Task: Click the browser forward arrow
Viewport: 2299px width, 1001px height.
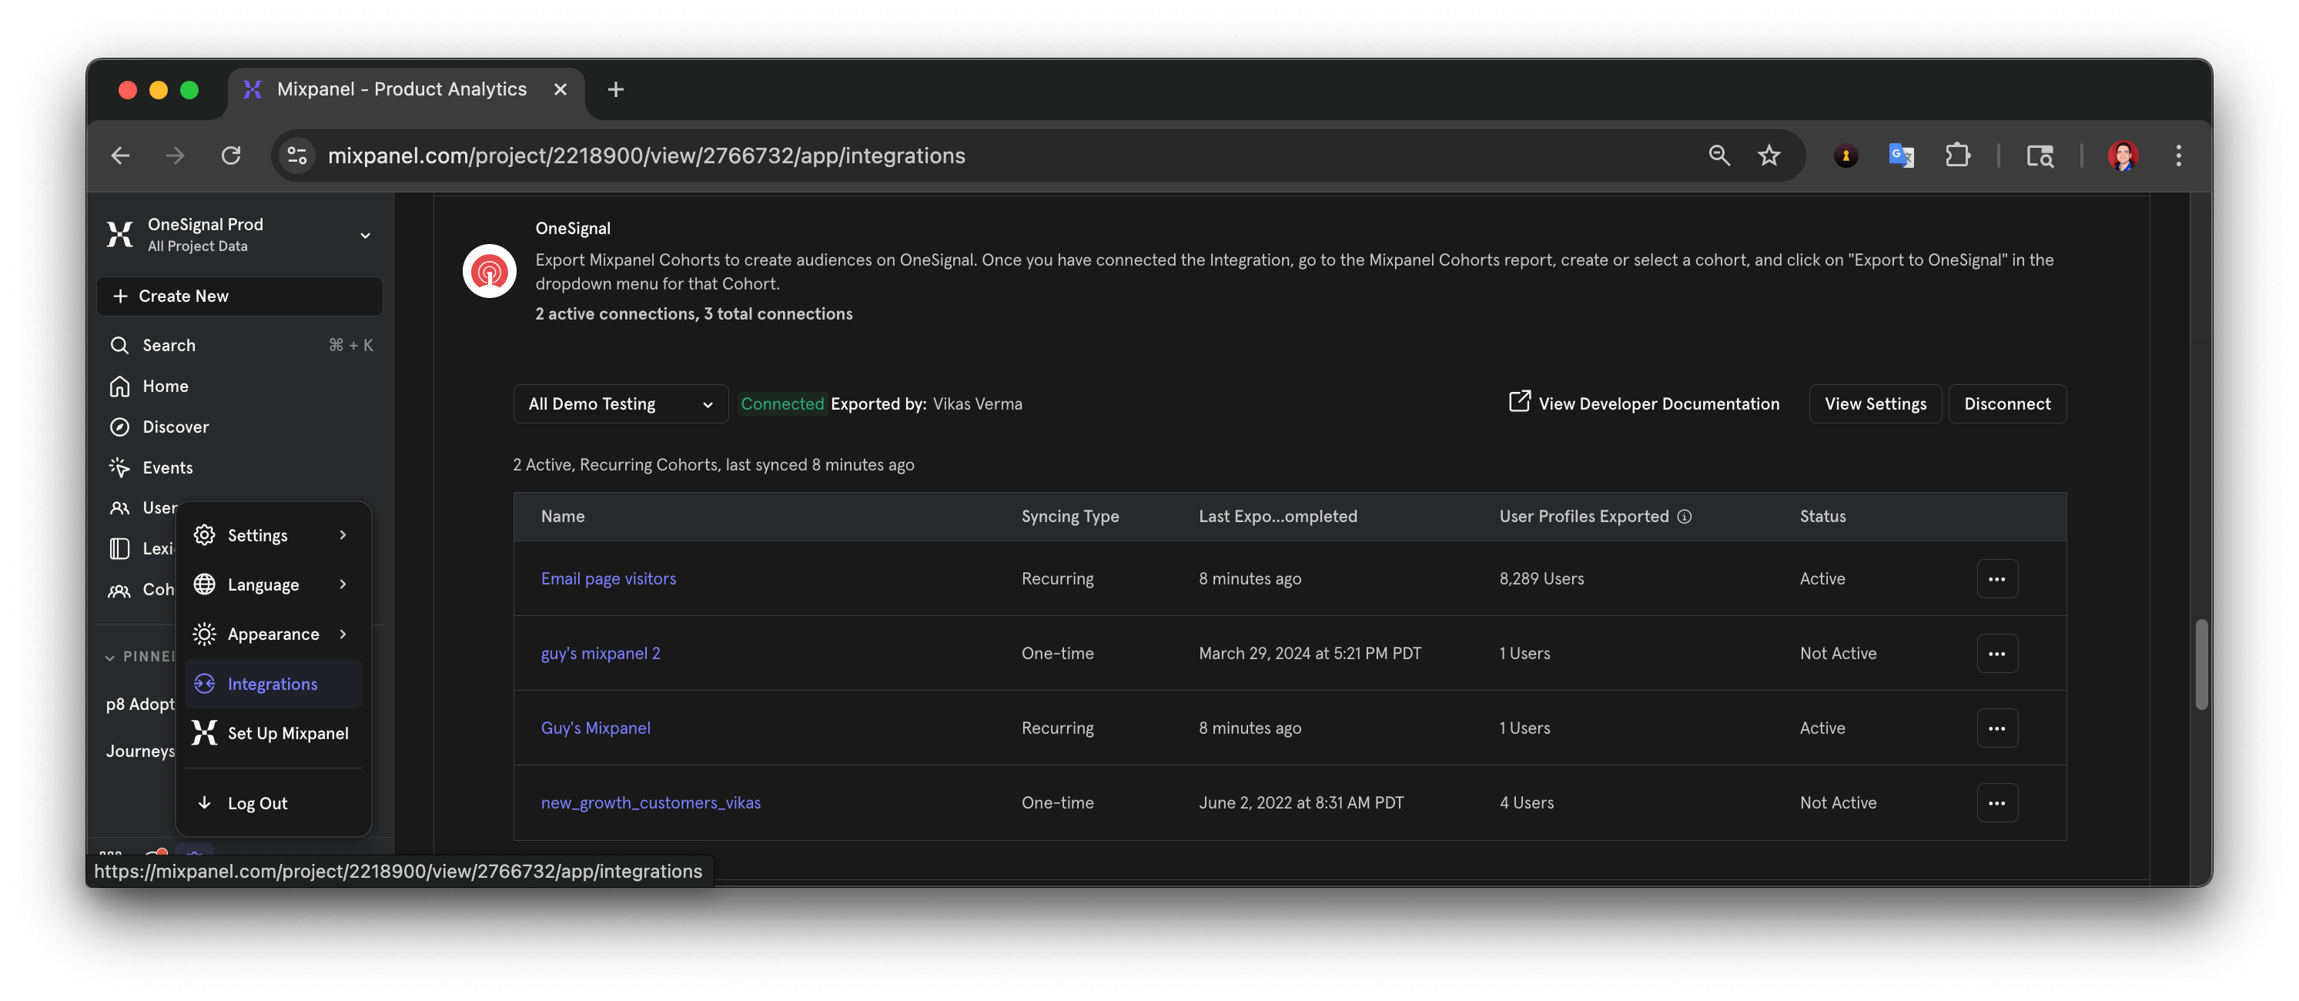Action: pos(176,156)
